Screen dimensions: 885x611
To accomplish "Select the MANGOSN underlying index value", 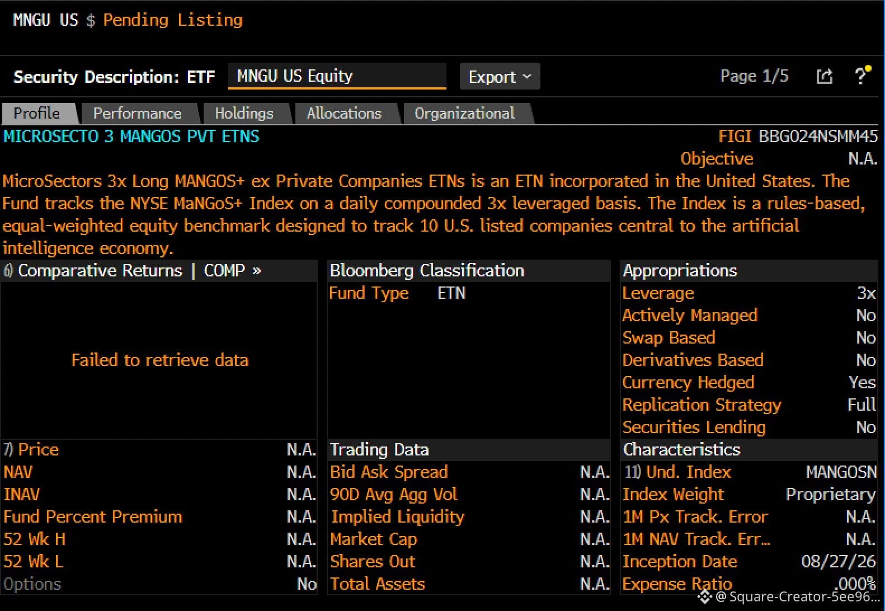I will [841, 472].
